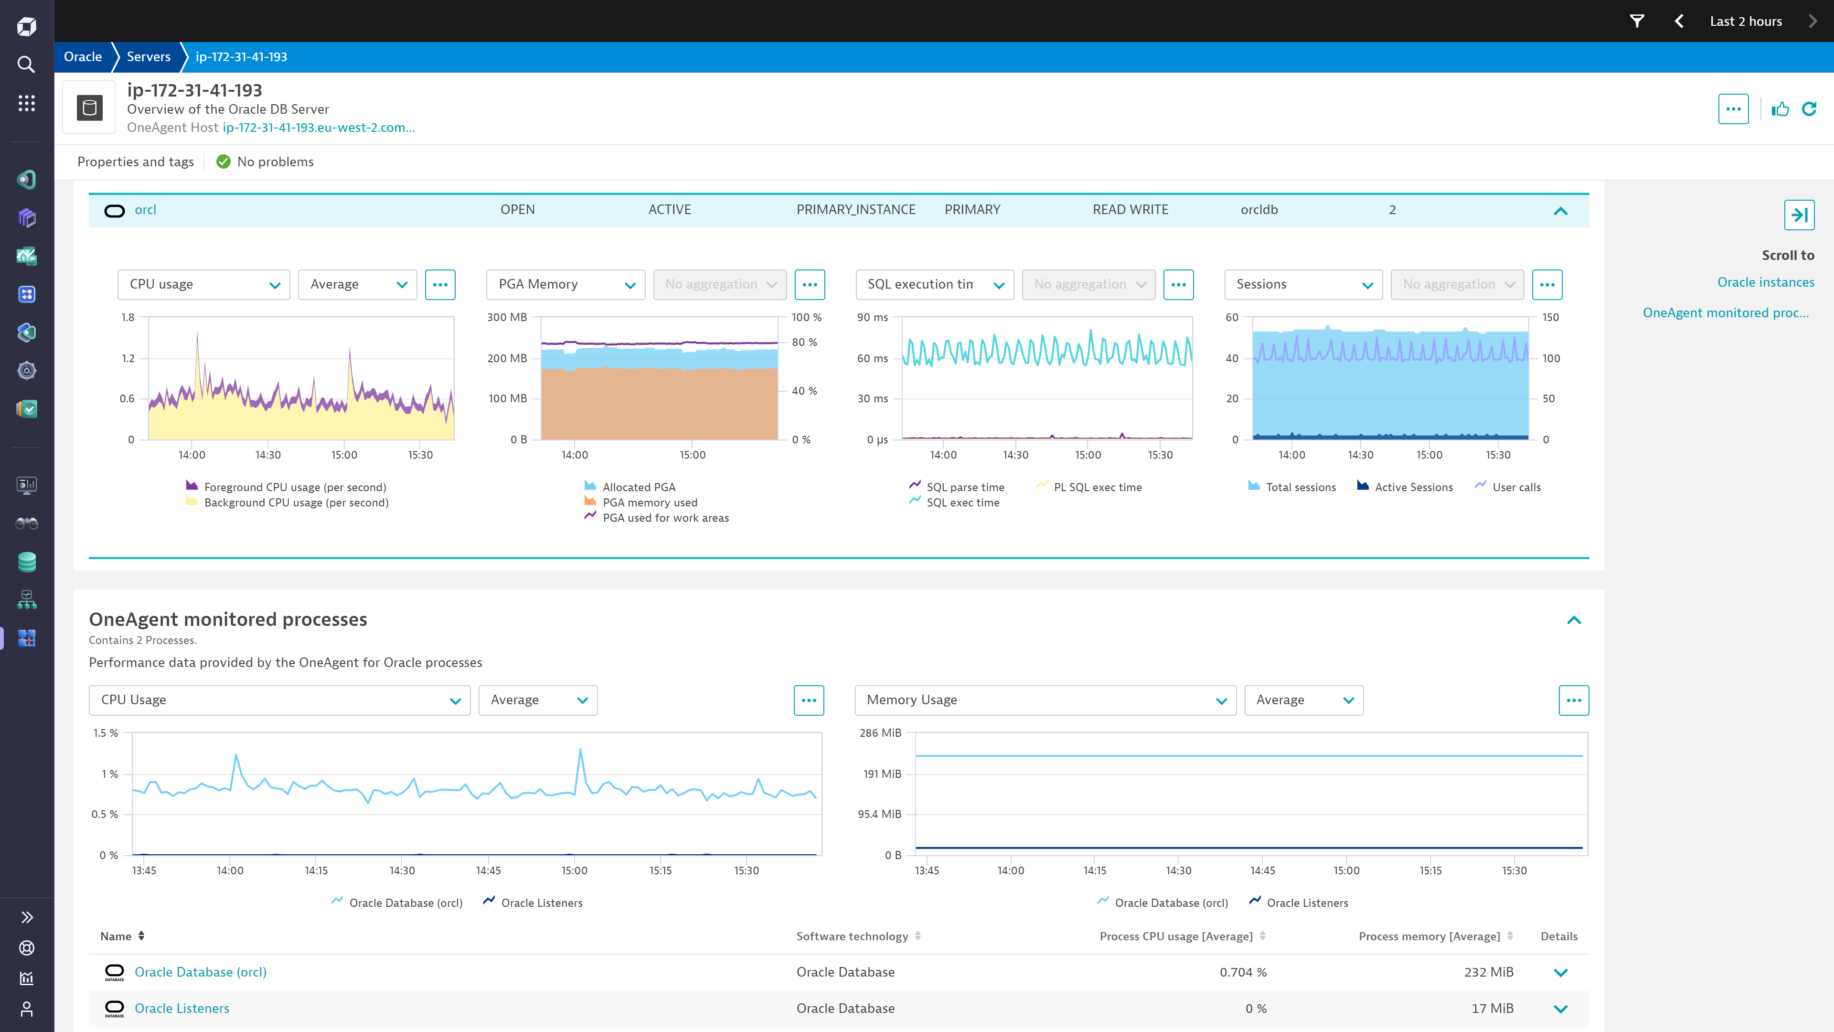Click the Dynatrace logo in the sidebar

click(26, 26)
